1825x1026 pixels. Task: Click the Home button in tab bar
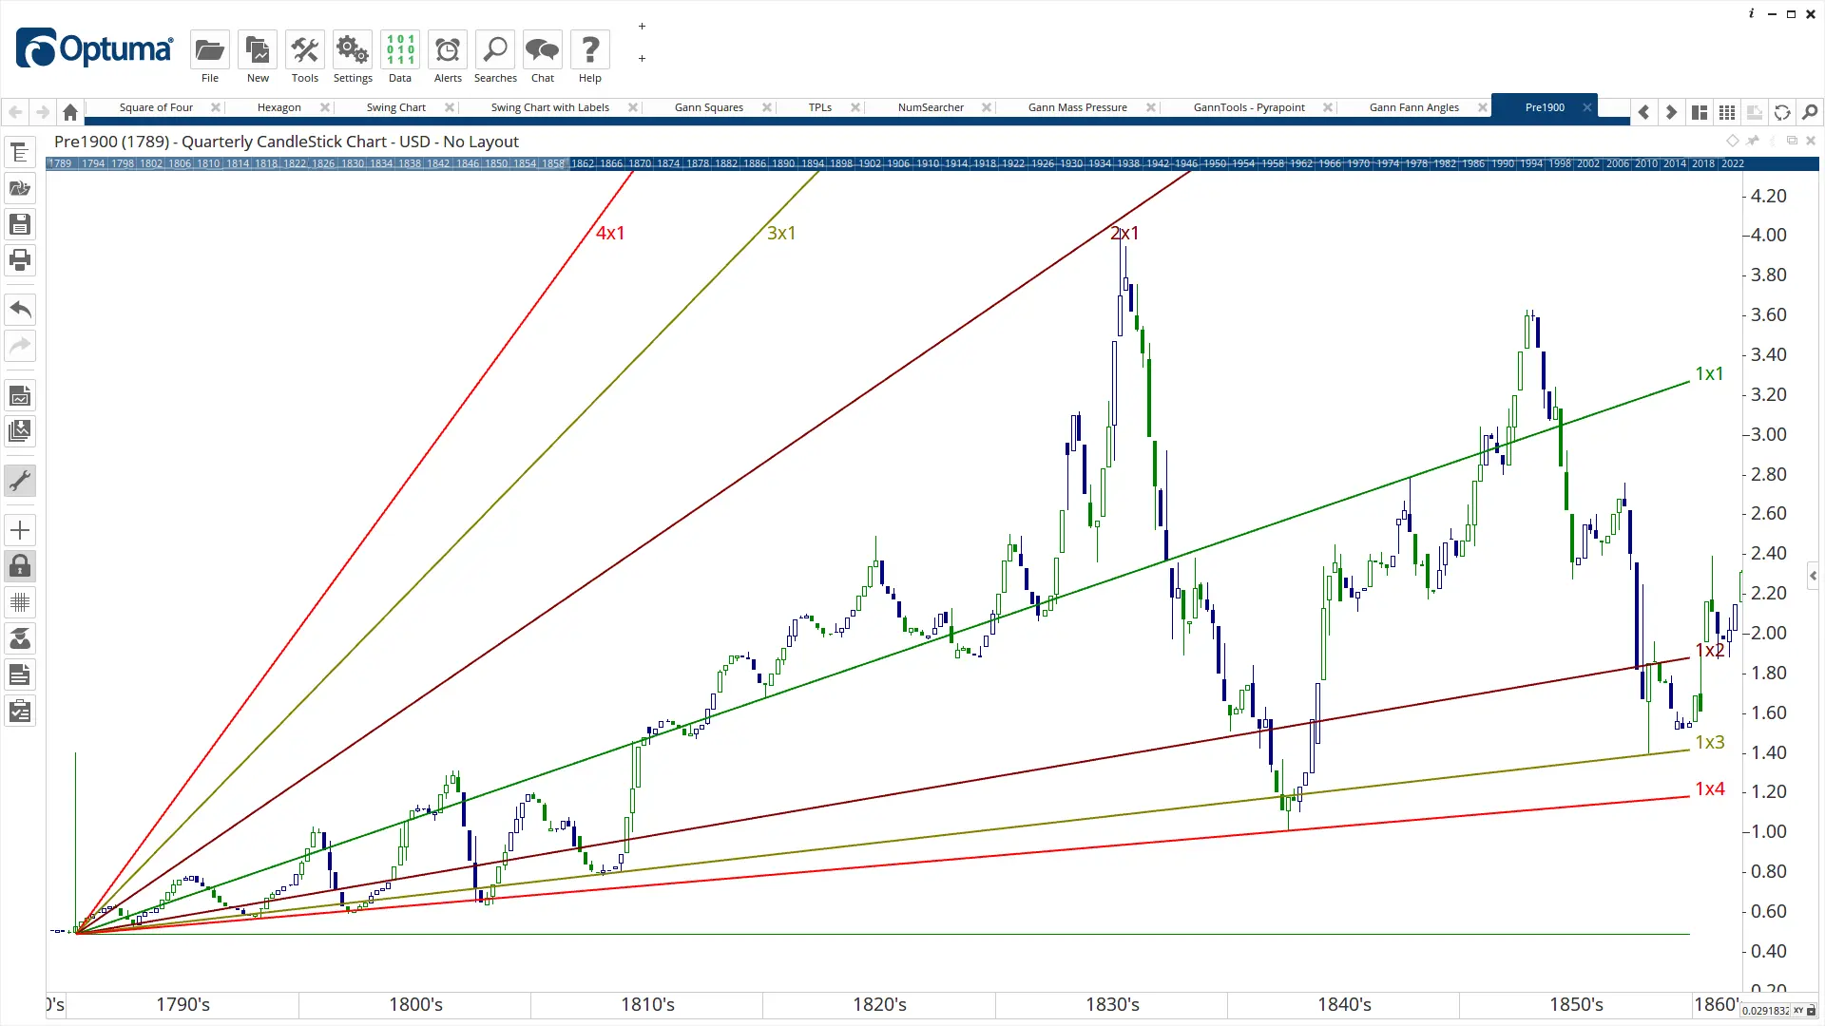(x=69, y=112)
